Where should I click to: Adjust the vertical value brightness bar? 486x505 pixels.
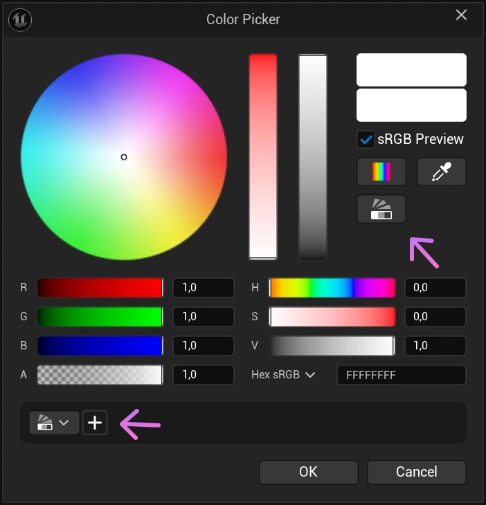[x=313, y=157]
